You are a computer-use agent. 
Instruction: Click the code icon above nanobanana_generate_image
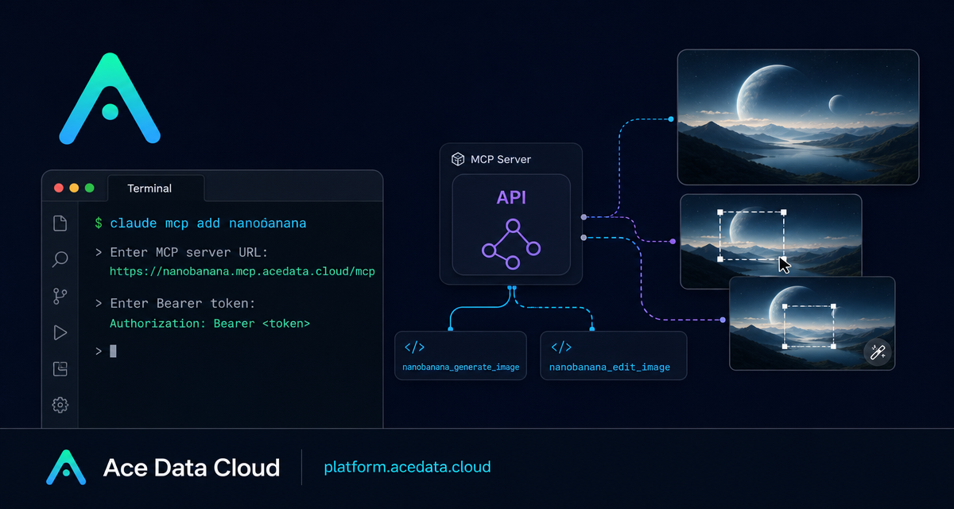(x=413, y=347)
